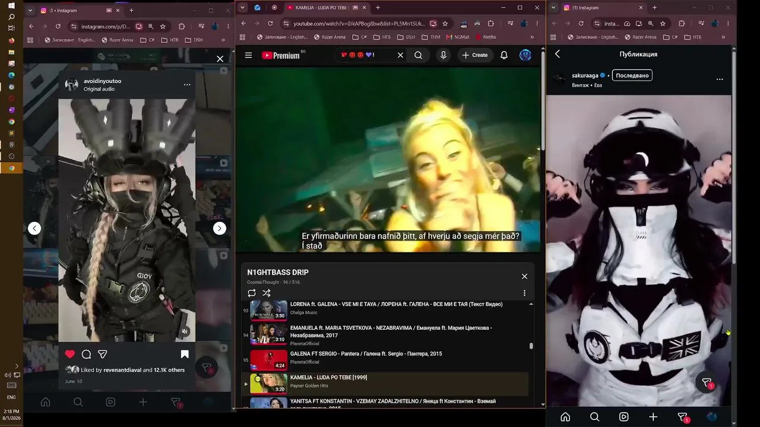Open the NGMail bookmark
Viewport: 760px width, 427px height.
pyautogui.click(x=457, y=37)
